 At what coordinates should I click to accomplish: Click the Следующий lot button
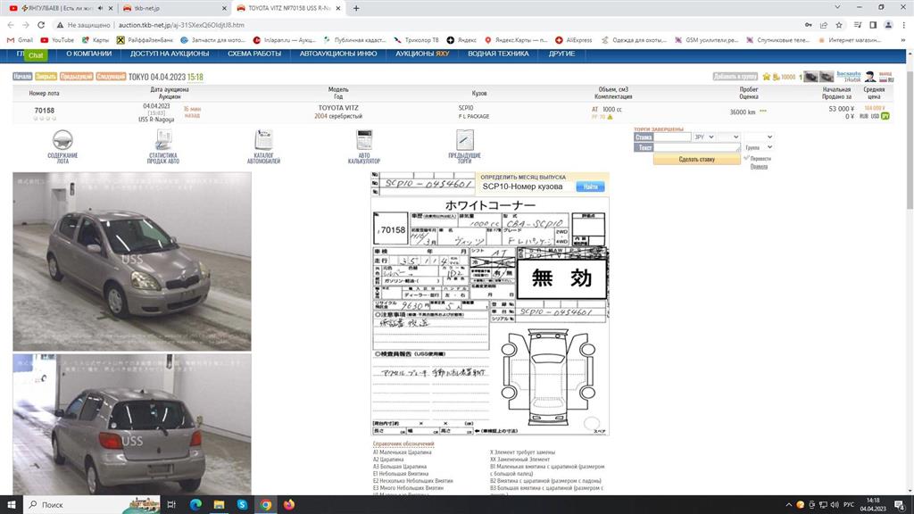tap(111, 77)
